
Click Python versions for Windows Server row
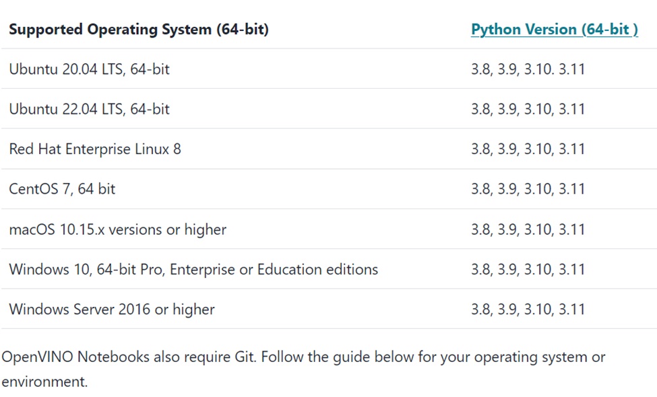(528, 310)
